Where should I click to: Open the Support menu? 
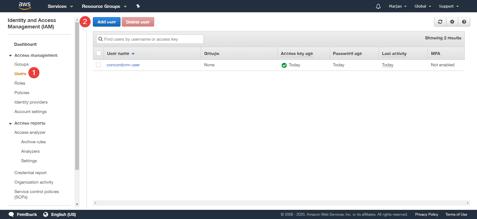448,6
